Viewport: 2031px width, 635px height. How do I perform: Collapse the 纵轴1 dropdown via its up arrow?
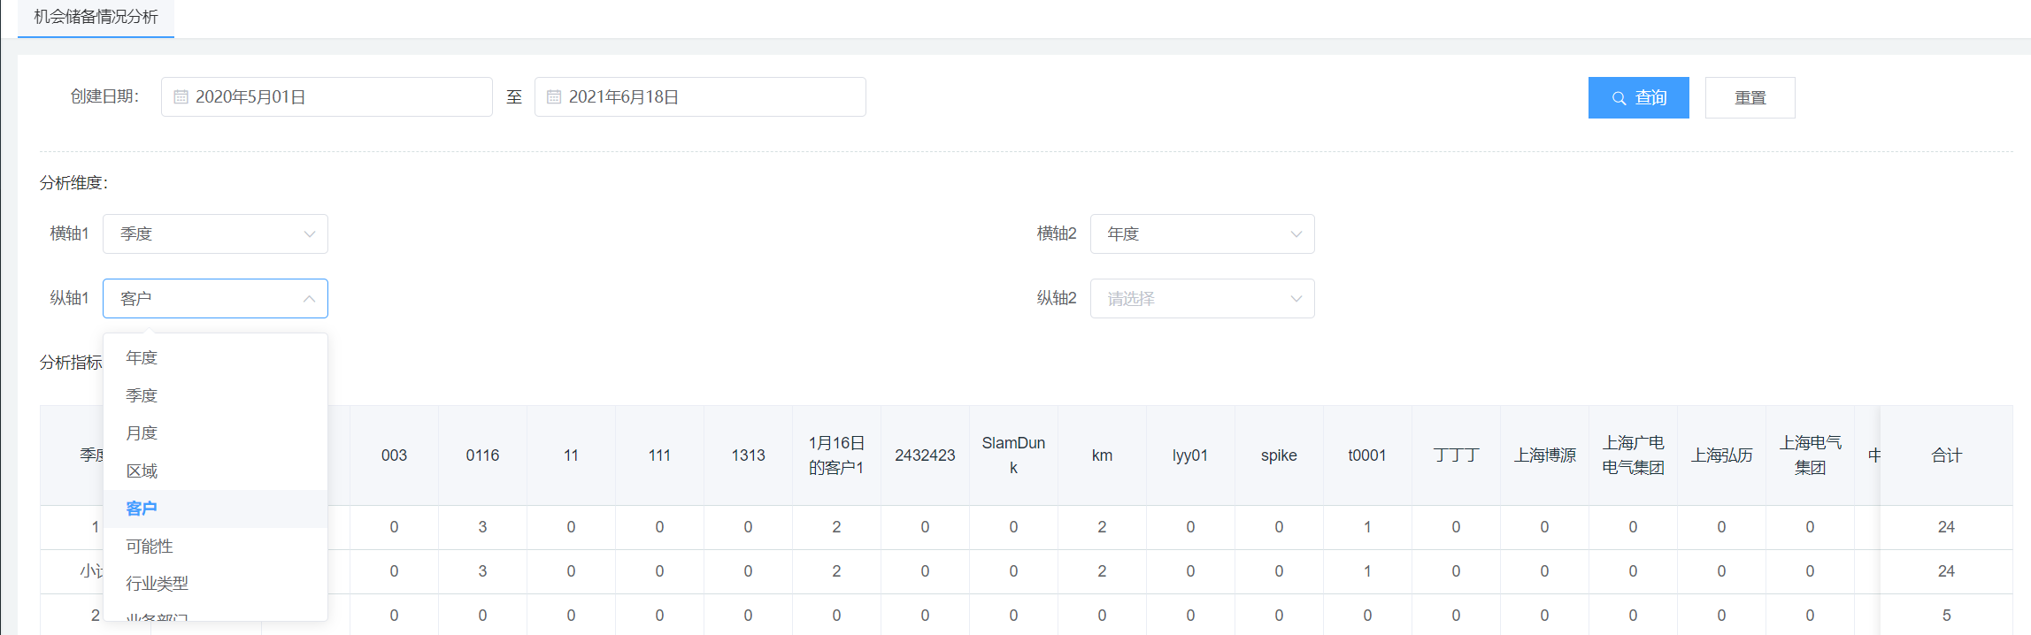(x=309, y=299)
